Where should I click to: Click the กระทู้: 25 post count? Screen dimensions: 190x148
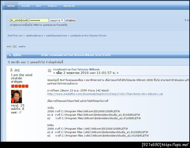click(x=17, y=105)
